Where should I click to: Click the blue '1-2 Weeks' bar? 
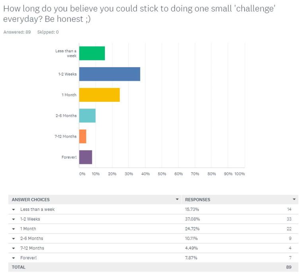point(109,74)
